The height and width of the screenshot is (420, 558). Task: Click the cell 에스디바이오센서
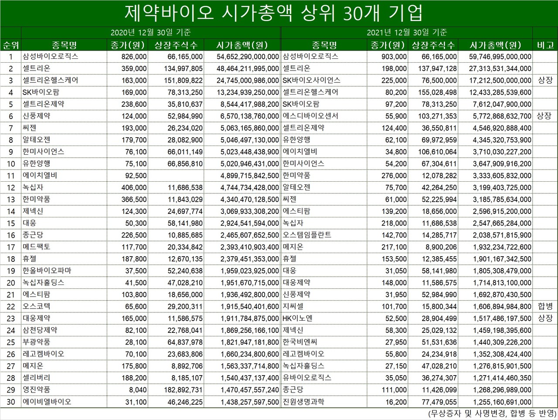tap(310, 116)
